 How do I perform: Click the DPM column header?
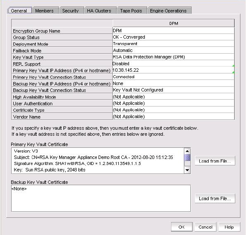pyautogui.click(x=174, y=23)
